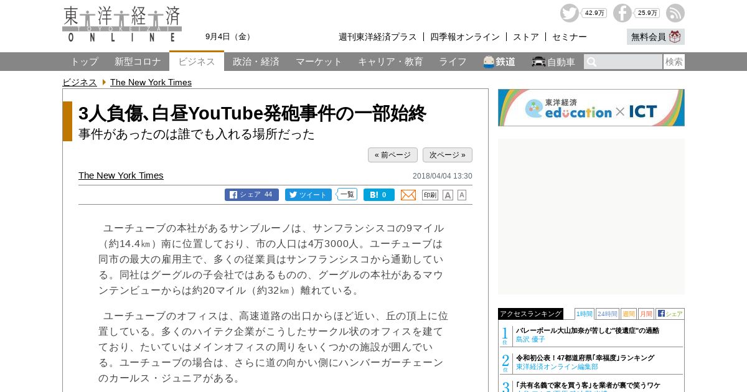Show Facebook シェア ranking tab

pyautogui.click(x=670, y=314)
